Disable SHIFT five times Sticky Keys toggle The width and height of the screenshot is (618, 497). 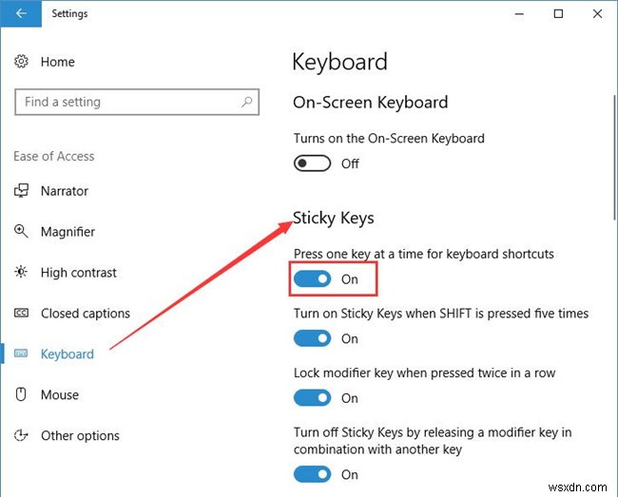[x=312, y=338]
